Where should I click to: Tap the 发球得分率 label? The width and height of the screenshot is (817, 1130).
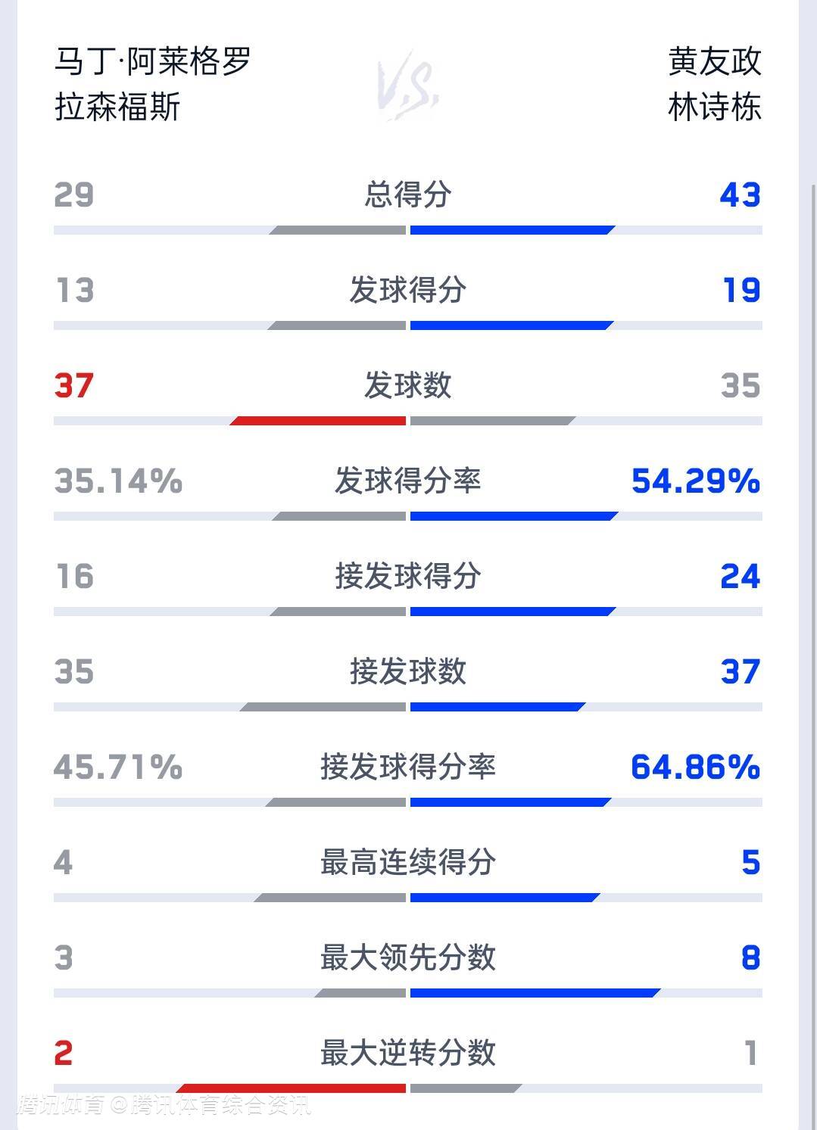[x=408, y=481]
